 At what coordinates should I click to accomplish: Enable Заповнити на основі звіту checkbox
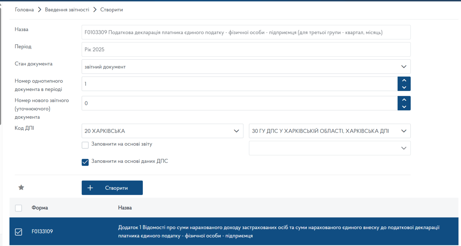(x=85, y=145)
